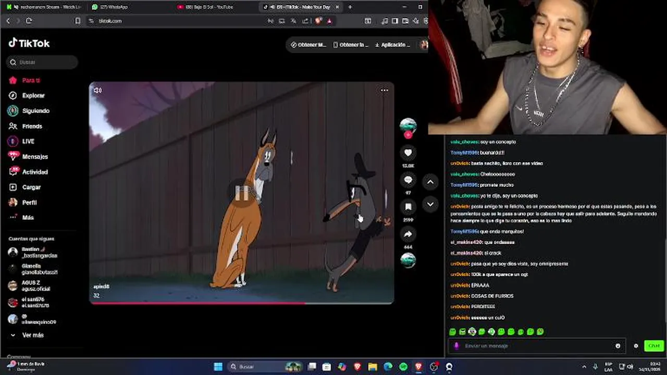Open Perfil in sidebar

22,202
